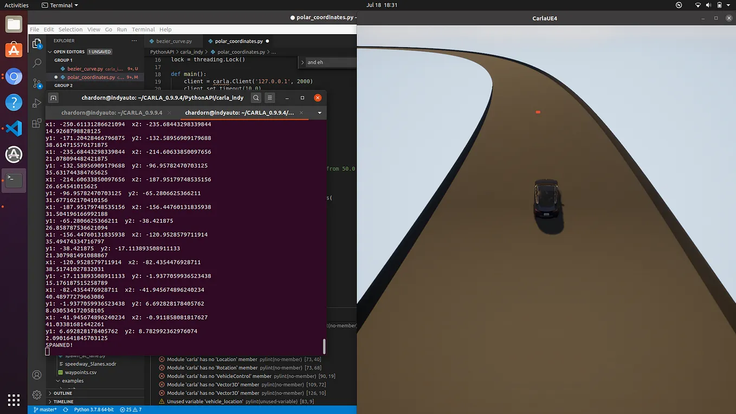Viewport: 736px width, 414px height.
Task: Open Software Updater from the dock
Action: click(14, 154)
